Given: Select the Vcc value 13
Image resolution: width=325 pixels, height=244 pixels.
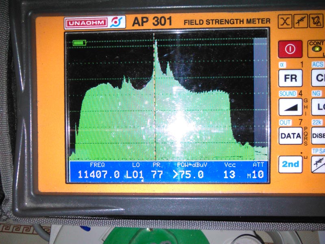Looking at the screenshot, I should coord(229,174).
